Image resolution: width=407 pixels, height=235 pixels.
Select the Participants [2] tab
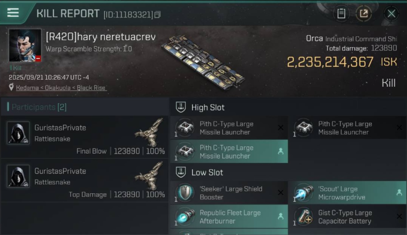coord(39,107)
